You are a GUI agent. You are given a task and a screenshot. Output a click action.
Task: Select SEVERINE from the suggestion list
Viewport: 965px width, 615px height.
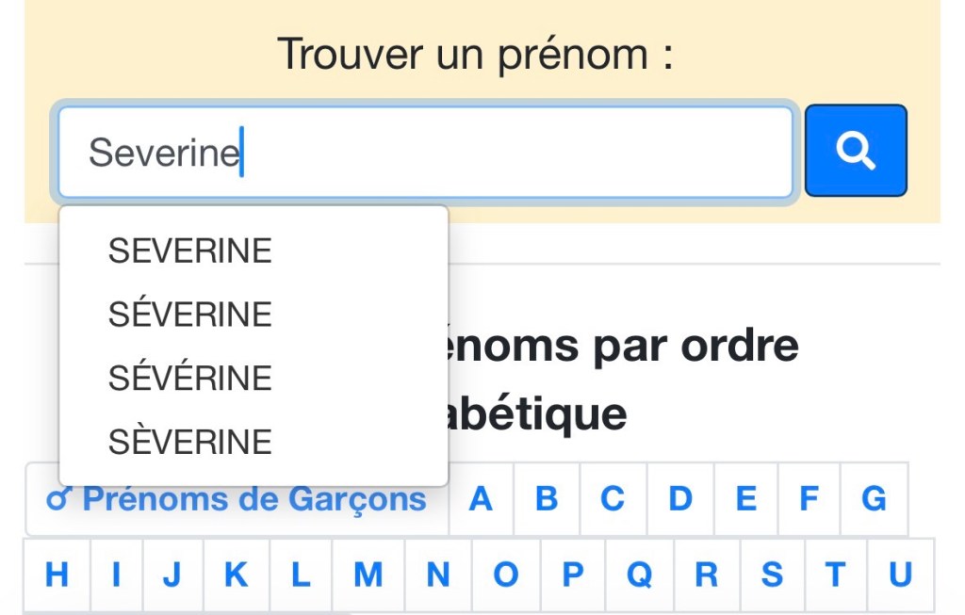pos(190,251)
